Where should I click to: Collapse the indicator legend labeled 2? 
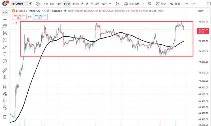tap(15, 23)
